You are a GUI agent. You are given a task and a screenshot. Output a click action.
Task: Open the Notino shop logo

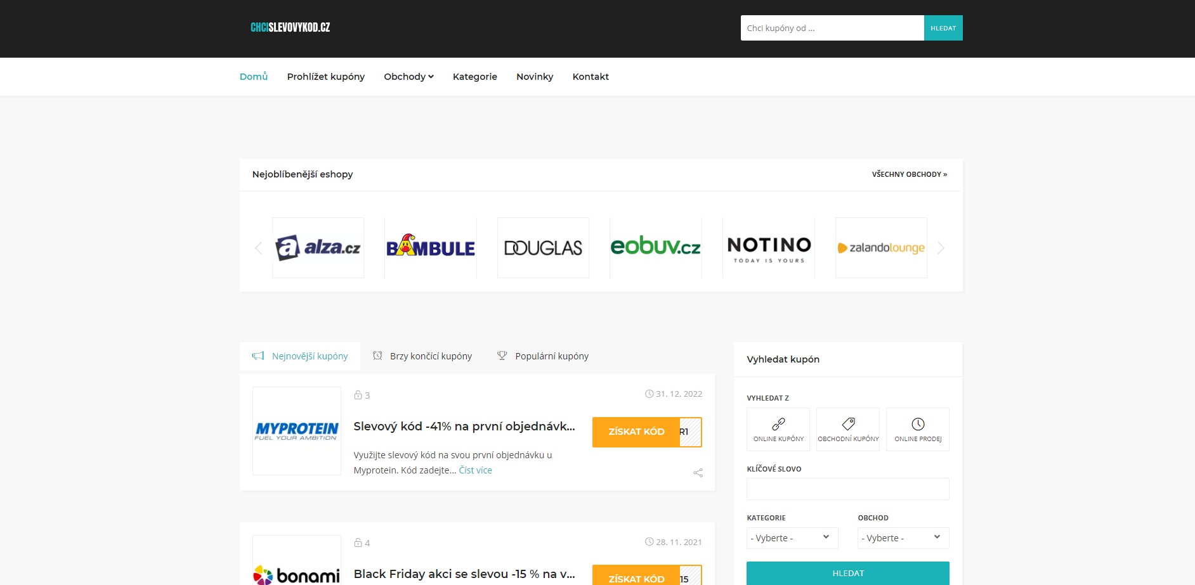[x=769, y=248]
